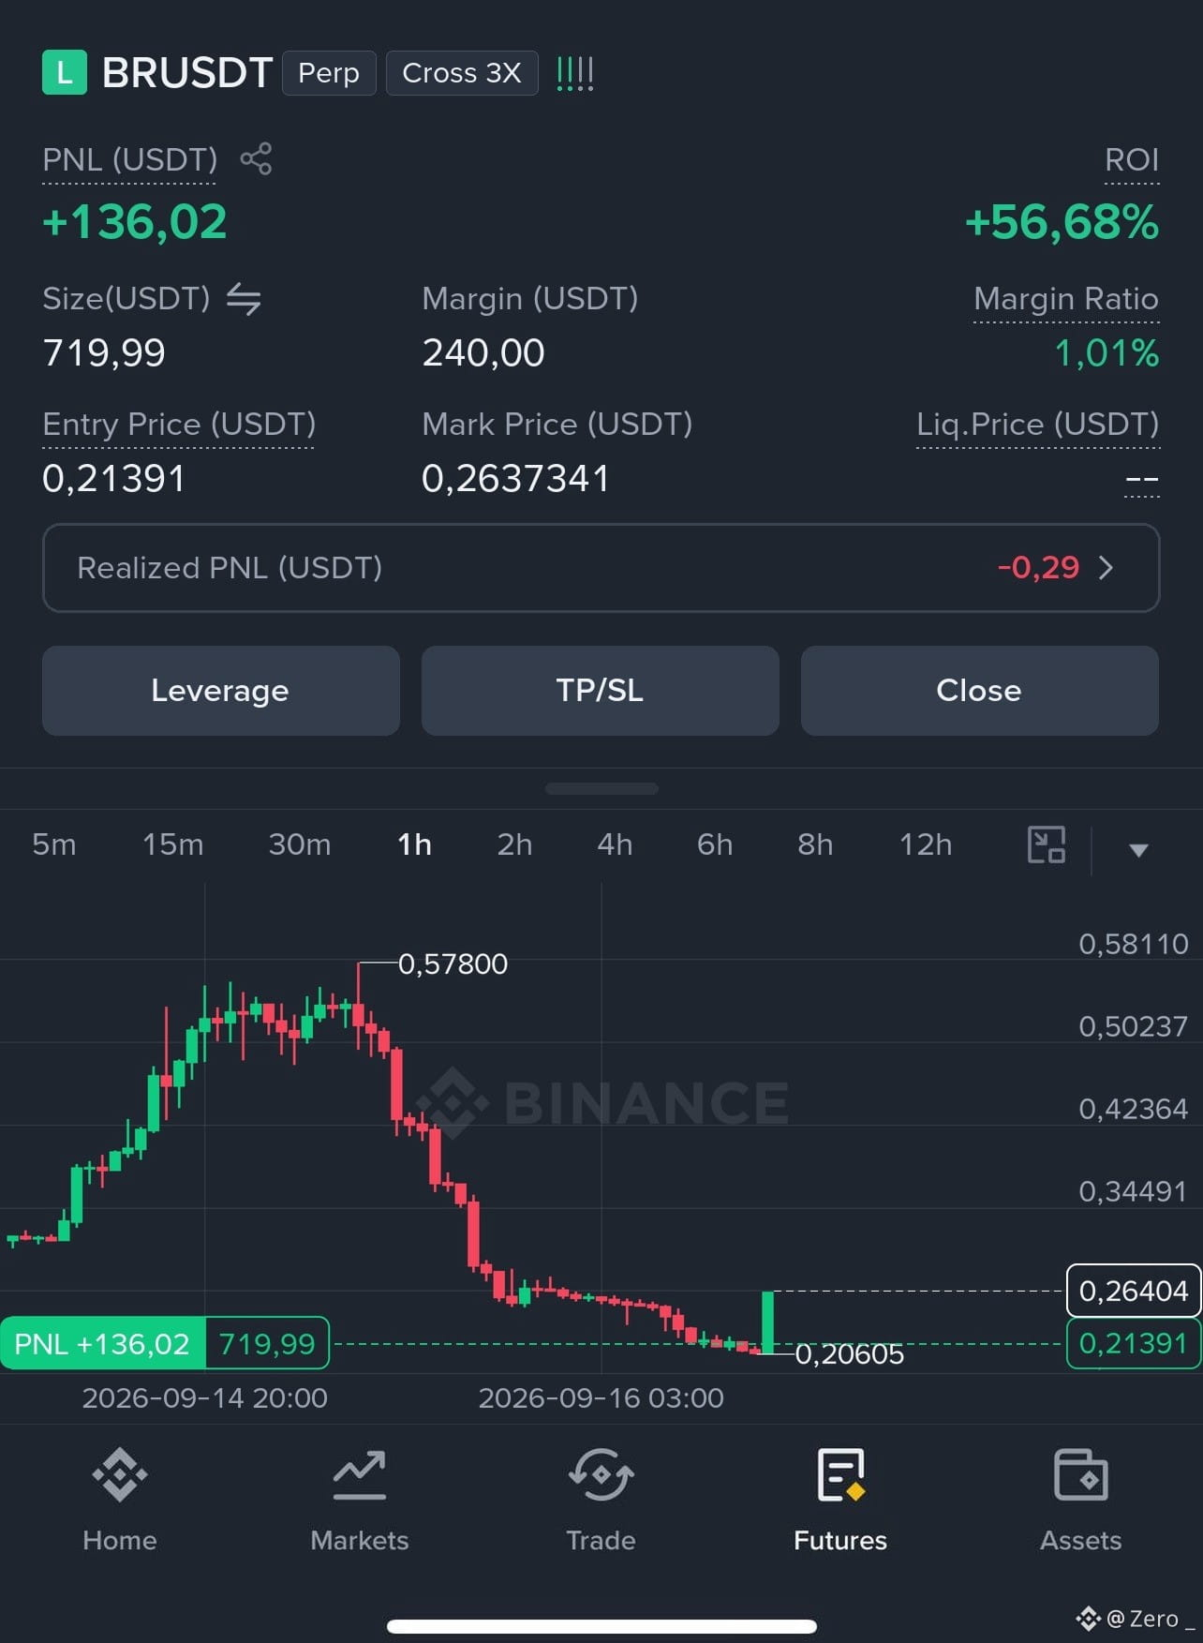Image resolution: width=1203 pixels, height=1643 pixels.
Task: Open Realized PNL details chevron
Action: (1106, 568)
